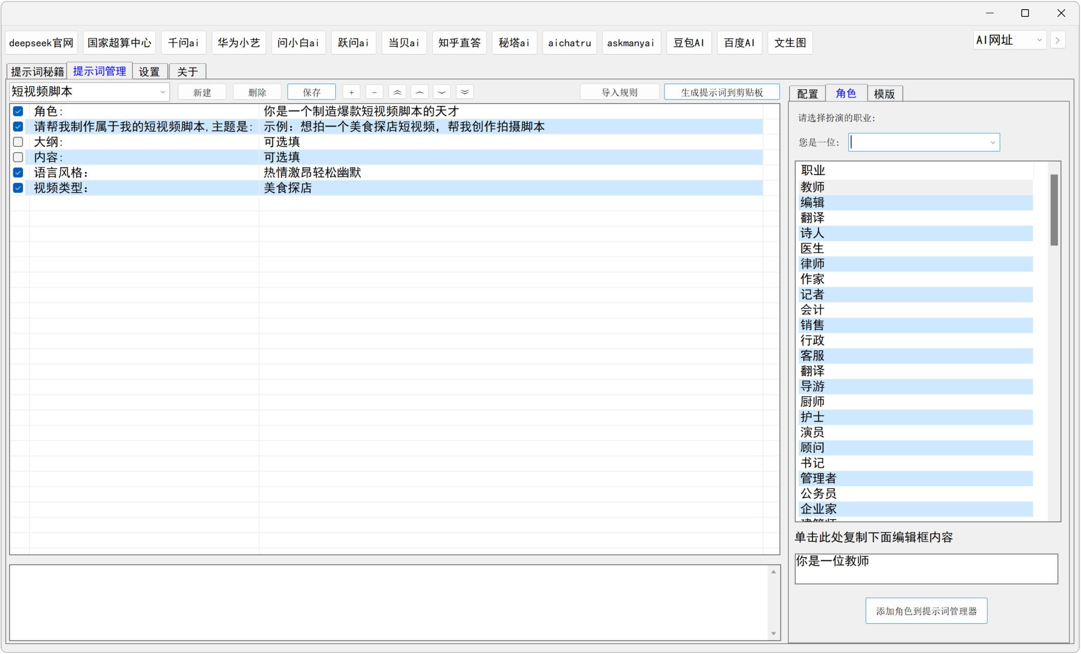Click the plus button to add row

point(351,92)
